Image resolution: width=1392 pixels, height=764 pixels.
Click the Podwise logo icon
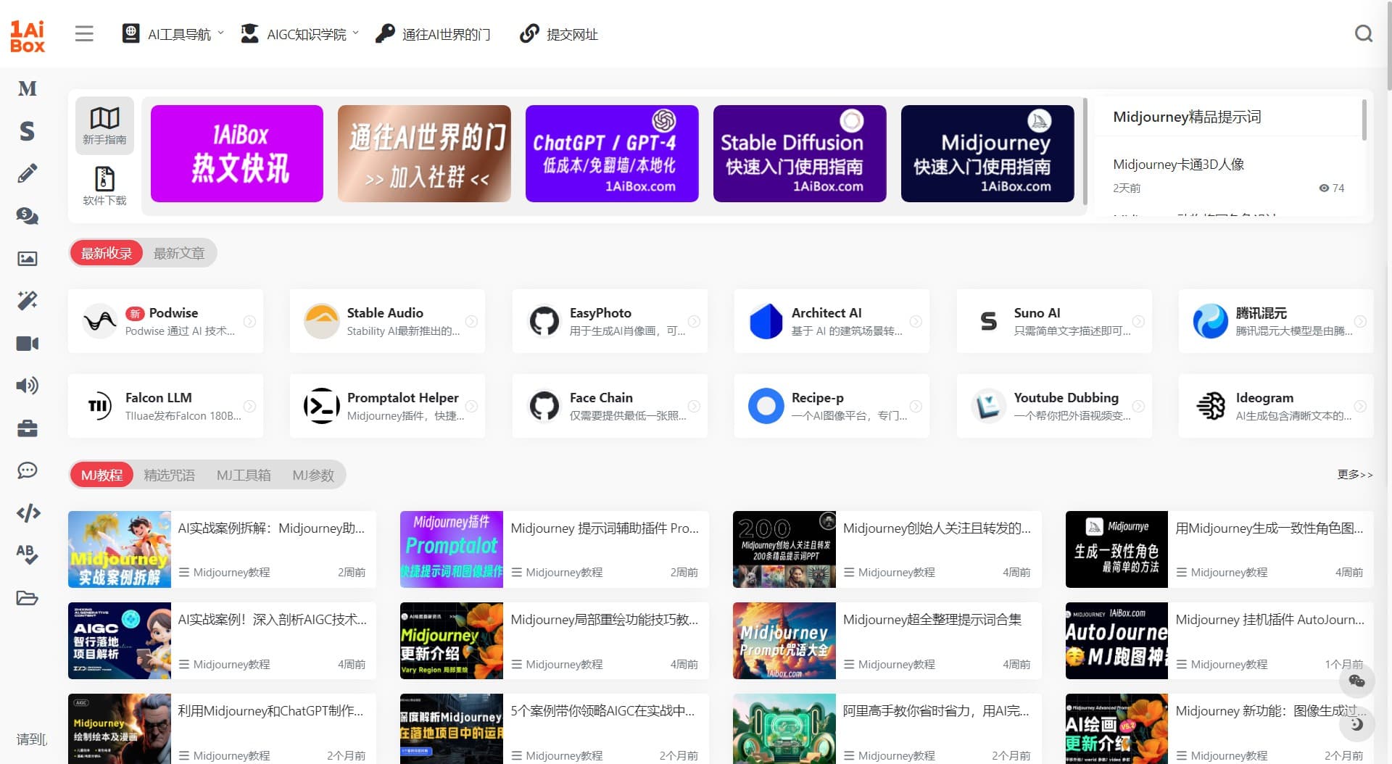[x=100, y=321]
